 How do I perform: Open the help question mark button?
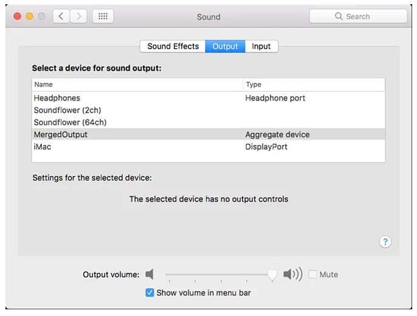(x=385, y=242)
